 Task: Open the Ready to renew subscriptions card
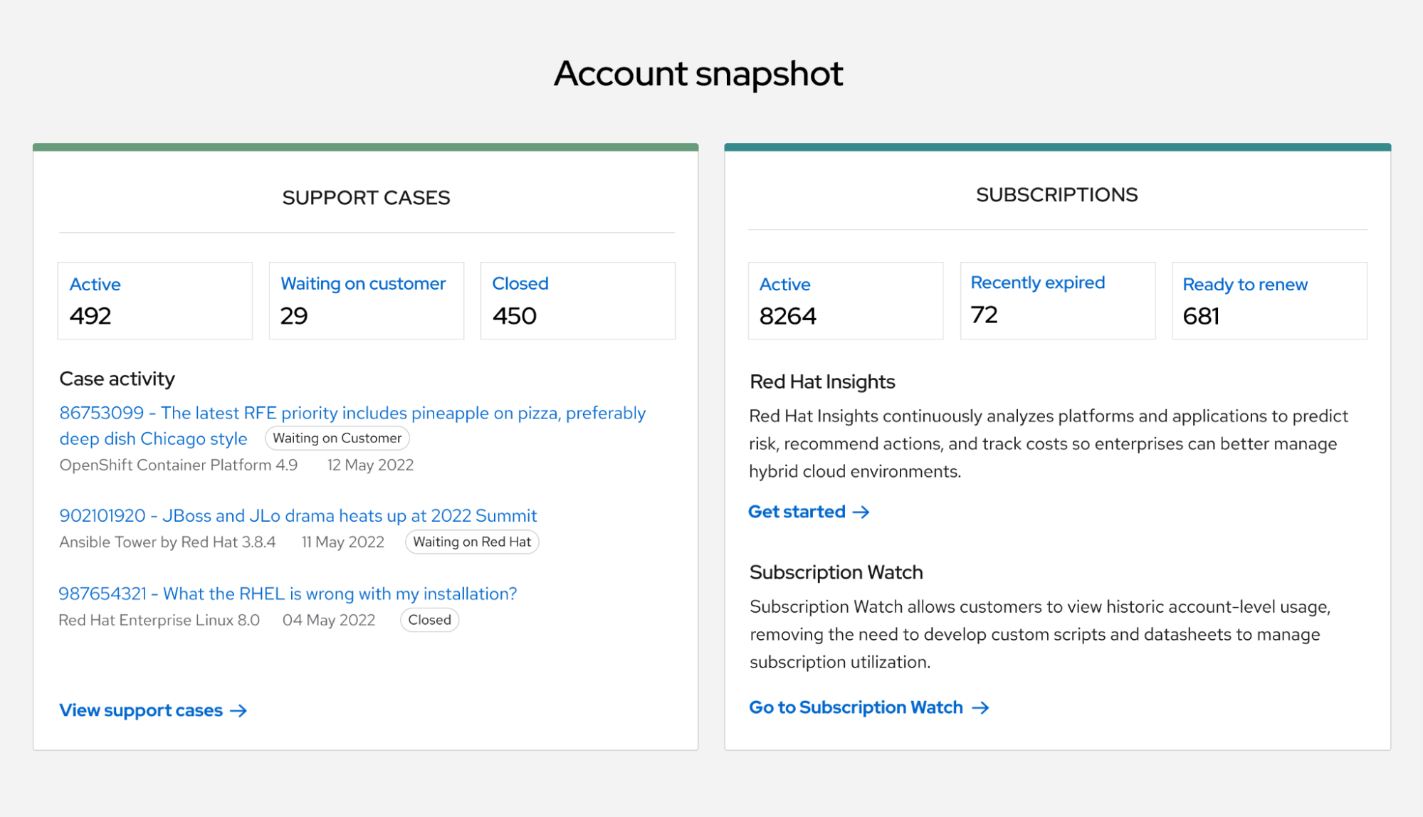point(1269,301)
